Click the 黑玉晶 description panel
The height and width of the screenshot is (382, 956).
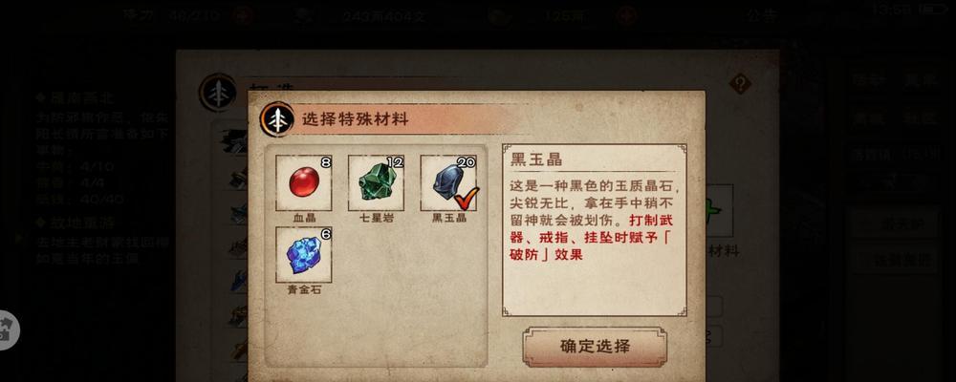595,230
